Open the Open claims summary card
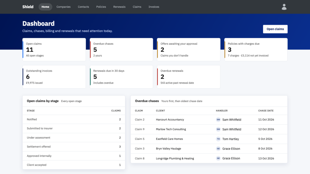 [x=54, y=50]
